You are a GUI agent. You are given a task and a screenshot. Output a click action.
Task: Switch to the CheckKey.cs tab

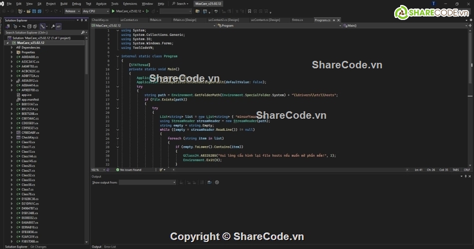100,20
